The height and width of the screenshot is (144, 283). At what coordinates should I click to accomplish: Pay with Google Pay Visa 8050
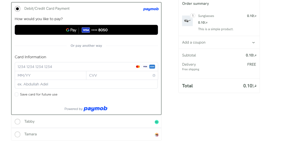(86, 30)
